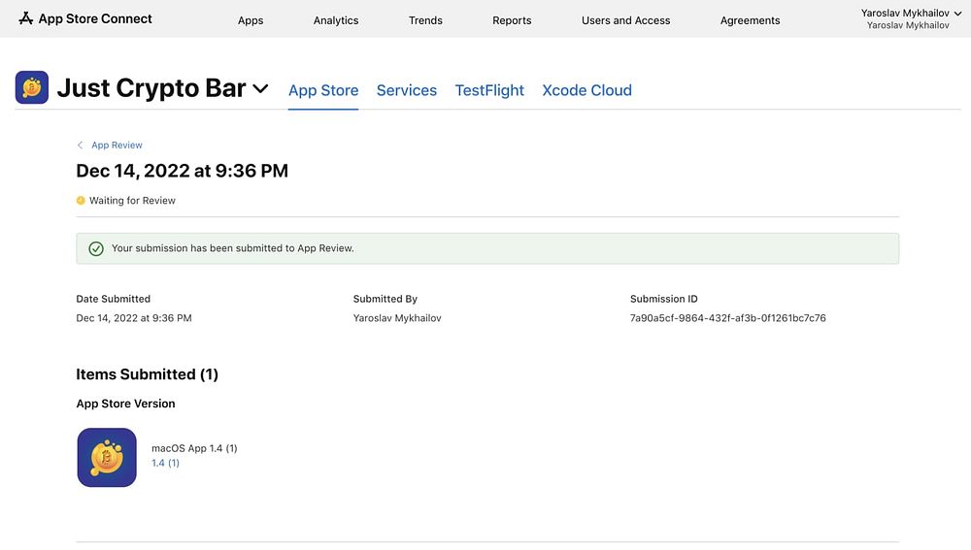Click the Items Submitted (1) heading

(147, 374)
